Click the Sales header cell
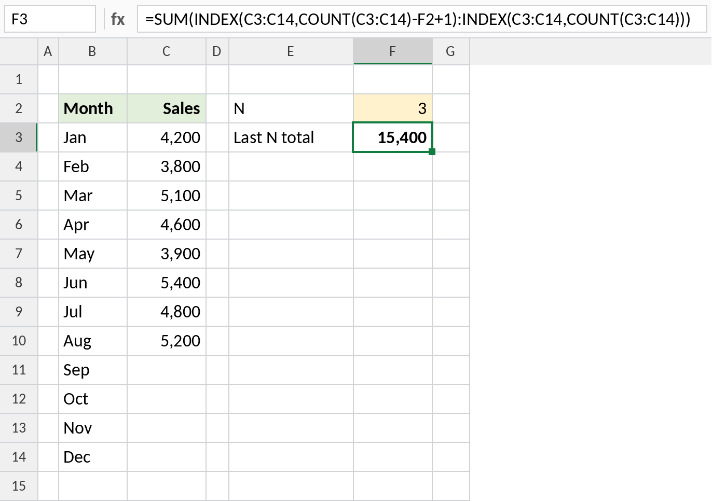Viewport: 712px width, 501px height. 167,108
